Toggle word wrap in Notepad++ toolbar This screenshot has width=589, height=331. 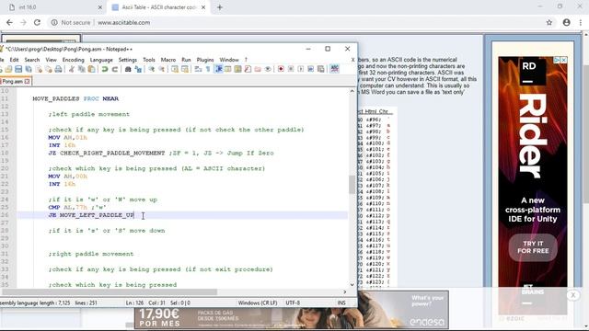198,69
